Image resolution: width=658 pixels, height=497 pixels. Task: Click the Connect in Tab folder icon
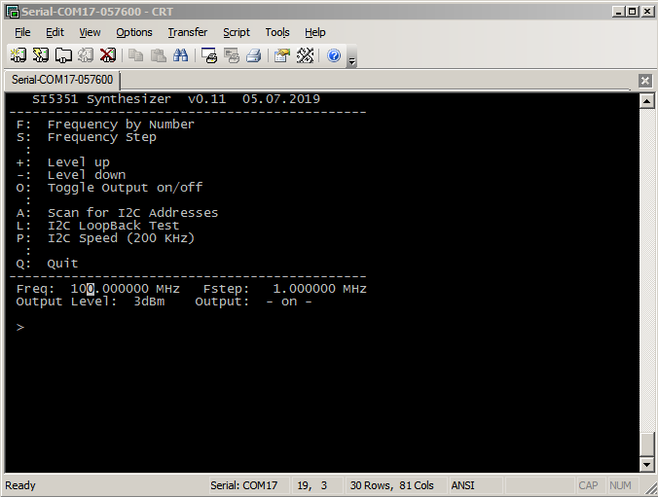(x=63, y=54)
